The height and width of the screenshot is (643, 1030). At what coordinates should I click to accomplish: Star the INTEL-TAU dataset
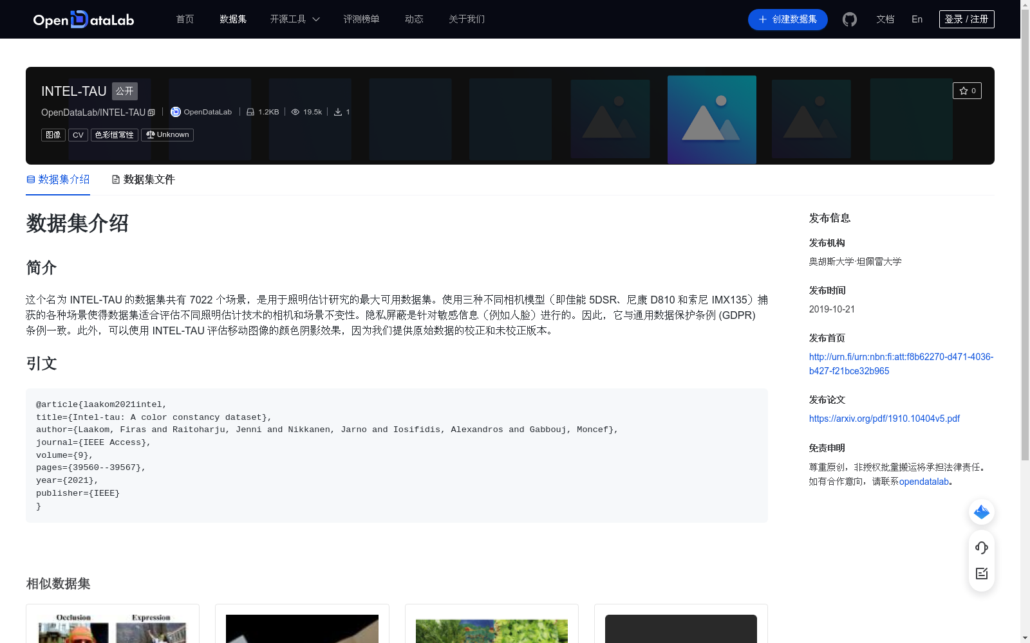click(967, 91)
